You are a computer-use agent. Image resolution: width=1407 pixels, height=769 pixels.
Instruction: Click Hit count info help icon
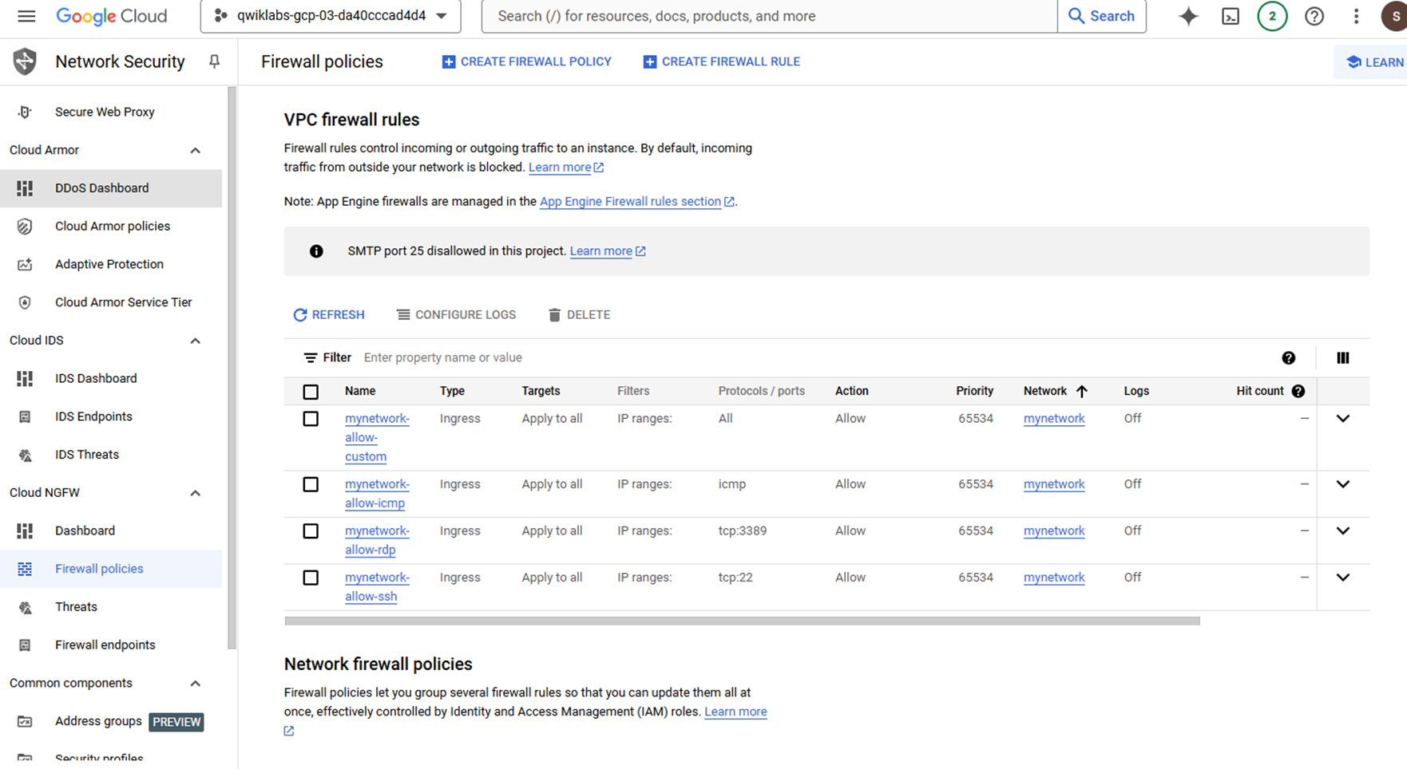point(1298,391)
